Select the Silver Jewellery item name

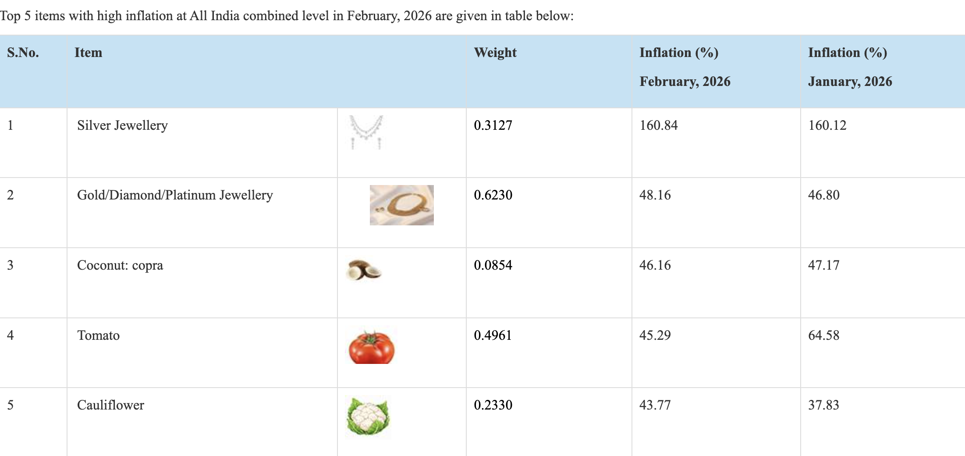122,125
